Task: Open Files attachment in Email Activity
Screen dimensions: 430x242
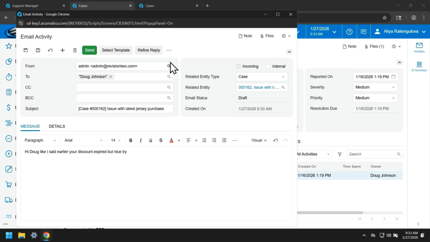Action: coord(267,36)
